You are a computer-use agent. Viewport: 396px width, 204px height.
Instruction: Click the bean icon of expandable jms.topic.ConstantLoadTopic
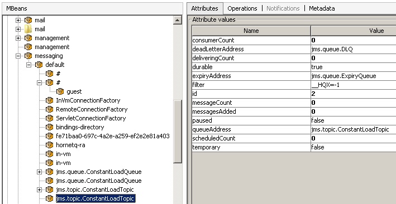pyautogui.click(x=50, y=190)
